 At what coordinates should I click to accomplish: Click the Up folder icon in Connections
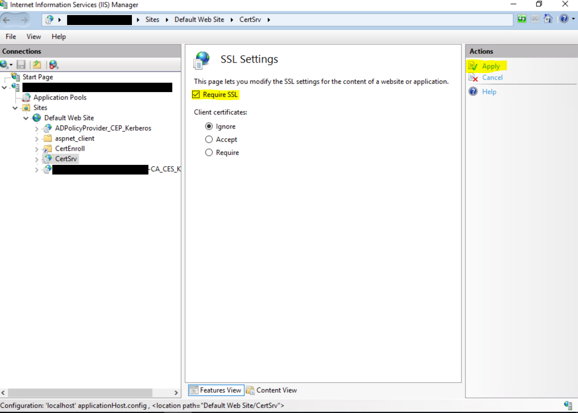click(x=37, y=65)
